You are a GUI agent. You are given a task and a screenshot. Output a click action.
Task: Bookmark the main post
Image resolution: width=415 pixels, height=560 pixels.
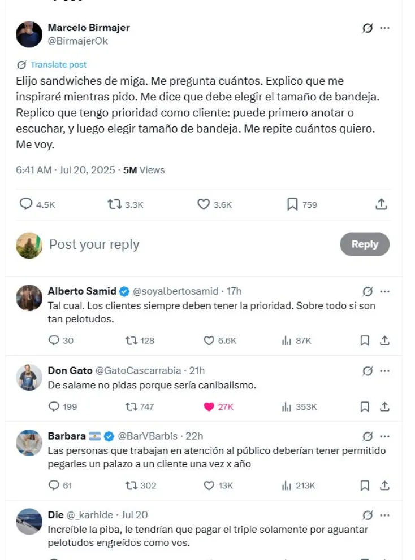(292, 204)
